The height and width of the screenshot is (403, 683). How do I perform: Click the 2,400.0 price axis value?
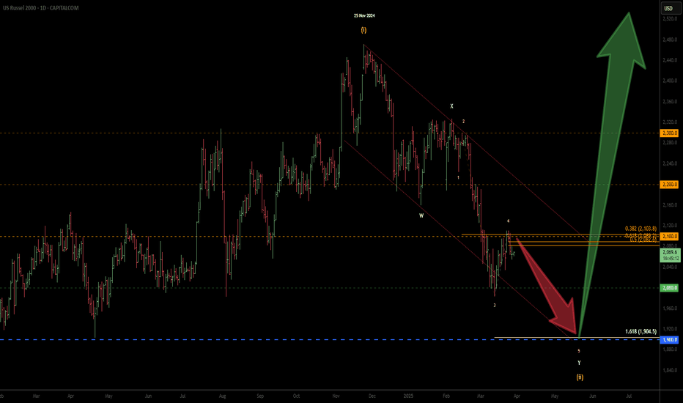point(670,81)
